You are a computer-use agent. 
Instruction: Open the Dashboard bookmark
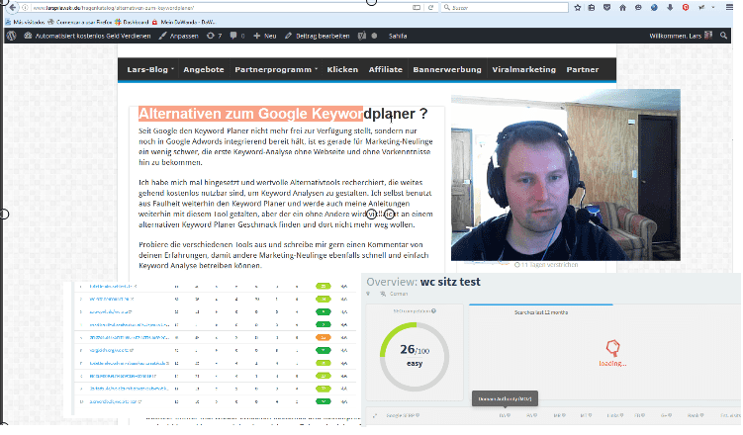(x=132, y=22)
